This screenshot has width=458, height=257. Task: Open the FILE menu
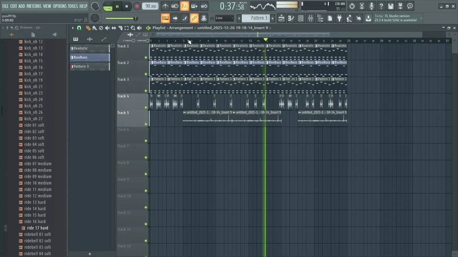(5, 6)
